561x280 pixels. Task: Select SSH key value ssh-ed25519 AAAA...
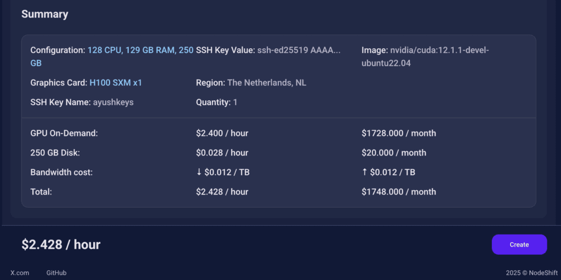pyautogui.click(x=299, y=50)
